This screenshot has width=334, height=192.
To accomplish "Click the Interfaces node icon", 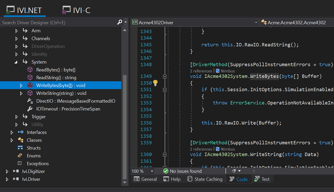I will [x=21, y=132].
